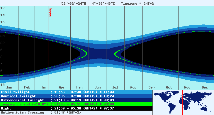
Task: Select the Civil twilight legend row
Action: pyautogui.click(x=76, y=92)
